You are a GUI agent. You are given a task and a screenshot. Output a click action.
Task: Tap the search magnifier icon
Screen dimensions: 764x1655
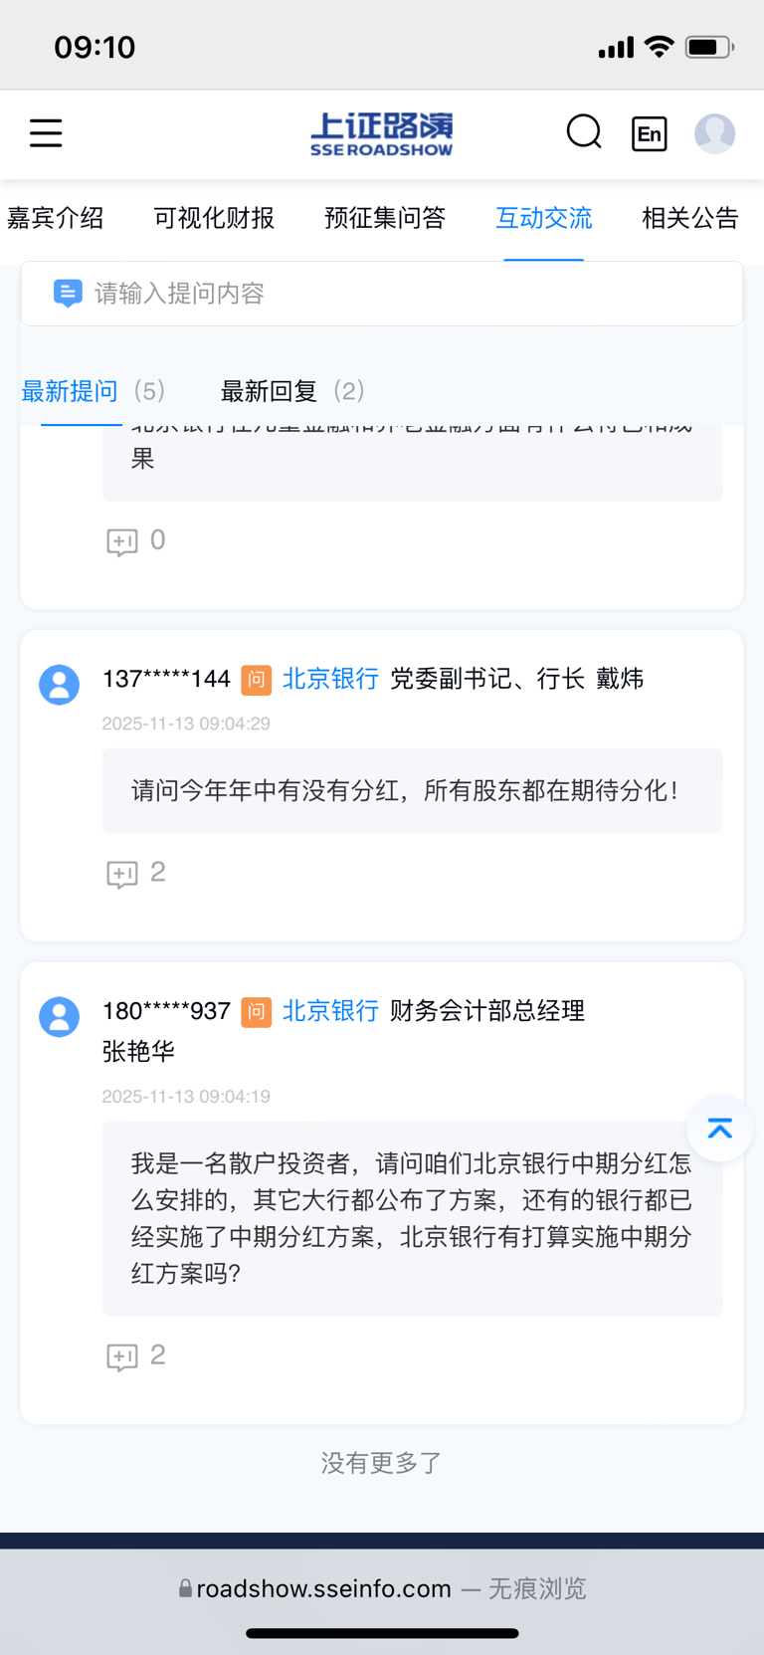(x=584, y=132)
